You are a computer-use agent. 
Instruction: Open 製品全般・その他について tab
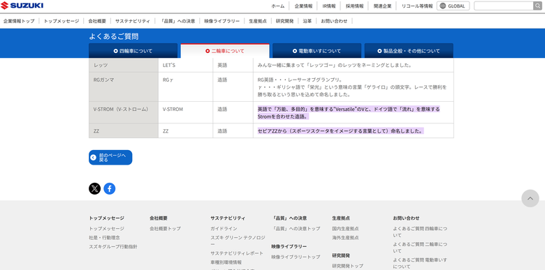click(x=409, y=51)
